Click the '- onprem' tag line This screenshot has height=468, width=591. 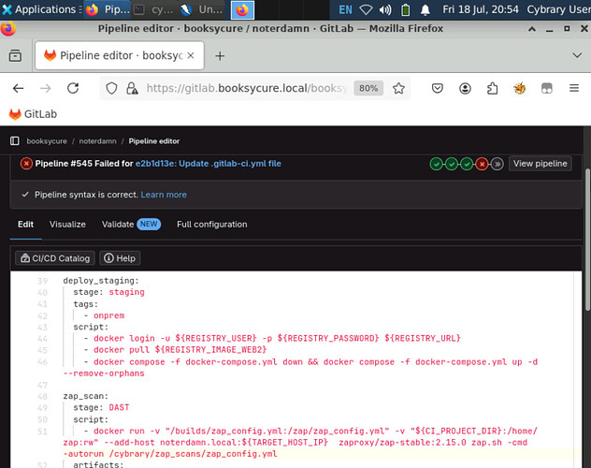click(104, 315)
